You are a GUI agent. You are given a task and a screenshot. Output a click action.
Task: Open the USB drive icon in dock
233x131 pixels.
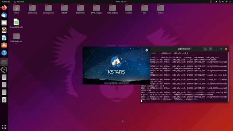click(4, 77)
